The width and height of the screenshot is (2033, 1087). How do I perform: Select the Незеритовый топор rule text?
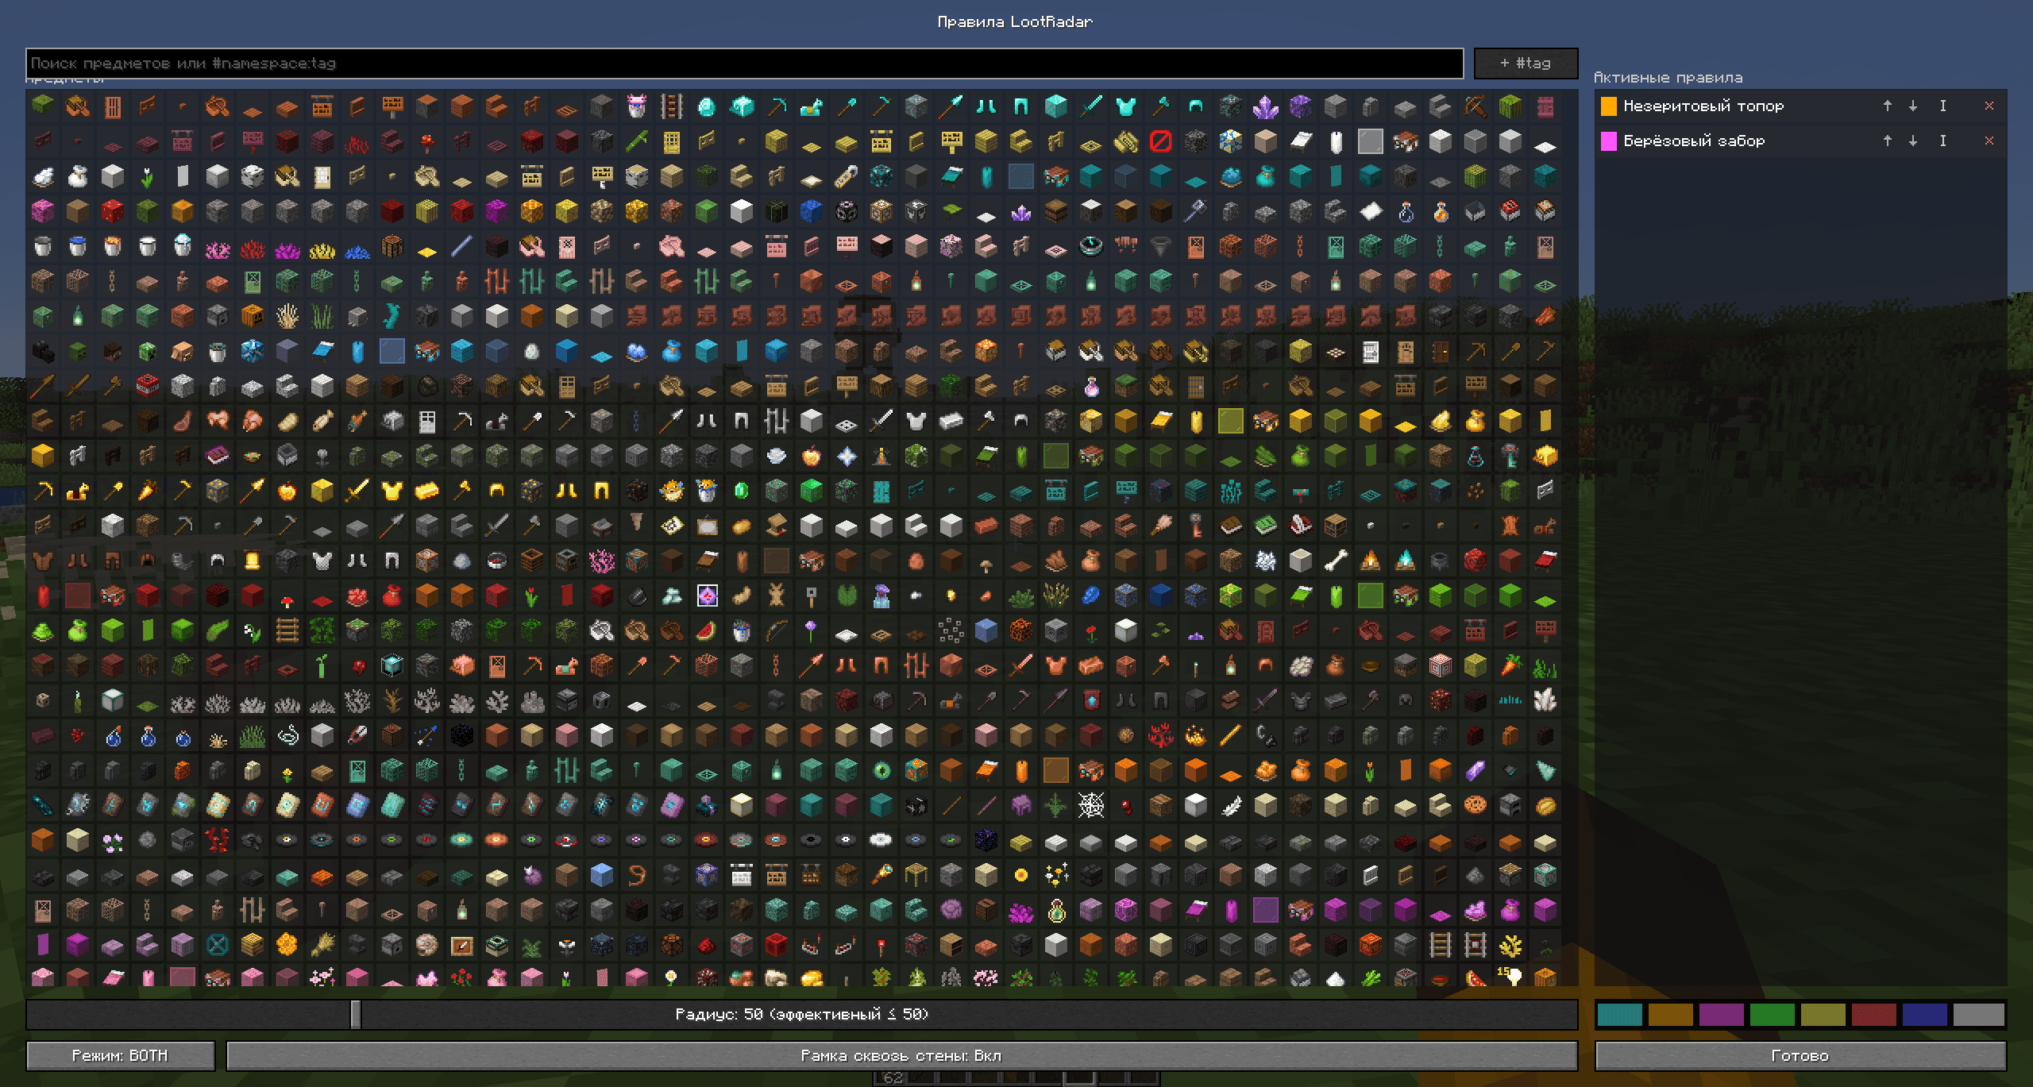pyautogui.click(x=1703, y=106)
